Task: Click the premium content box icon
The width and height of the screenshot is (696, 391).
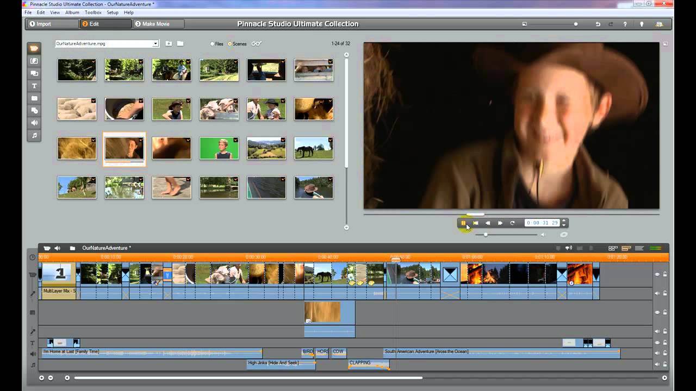Action: pos(659,24)
